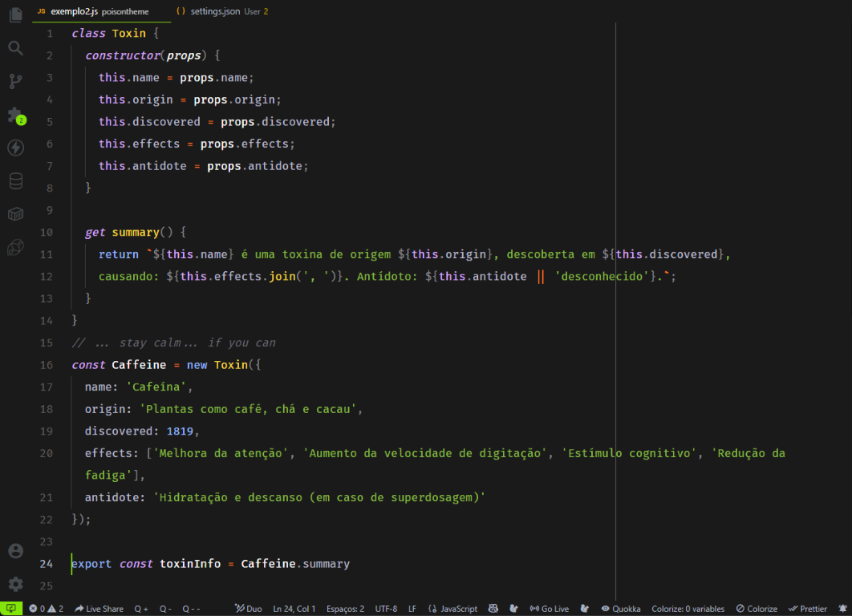
Task: Click the 'Estímulo cognitivo' string
Action: 629,454
